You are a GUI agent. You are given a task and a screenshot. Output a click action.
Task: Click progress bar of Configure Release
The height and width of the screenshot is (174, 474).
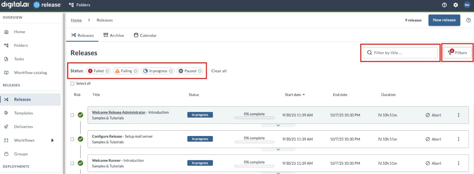tap(254, 142)
